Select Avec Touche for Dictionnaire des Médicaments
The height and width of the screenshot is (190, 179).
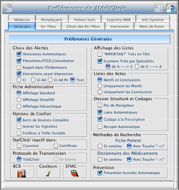click(x=129, y=159)
